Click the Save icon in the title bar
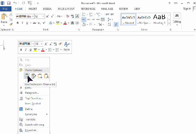This screenshot has width=196, height=134. coord(9,3)
